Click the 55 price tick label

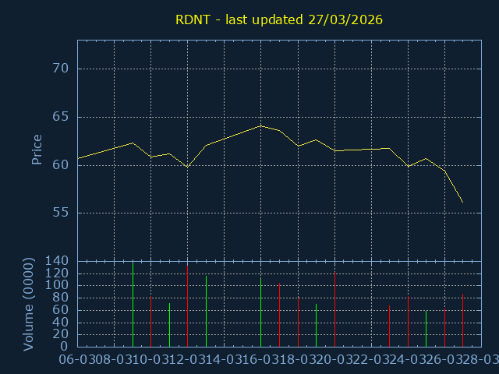pos(61,213)
